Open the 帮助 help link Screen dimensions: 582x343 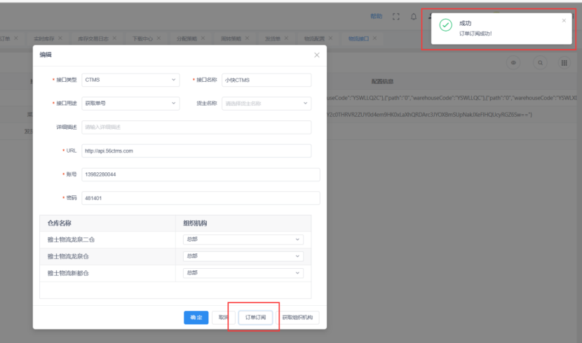coord(376,16)
